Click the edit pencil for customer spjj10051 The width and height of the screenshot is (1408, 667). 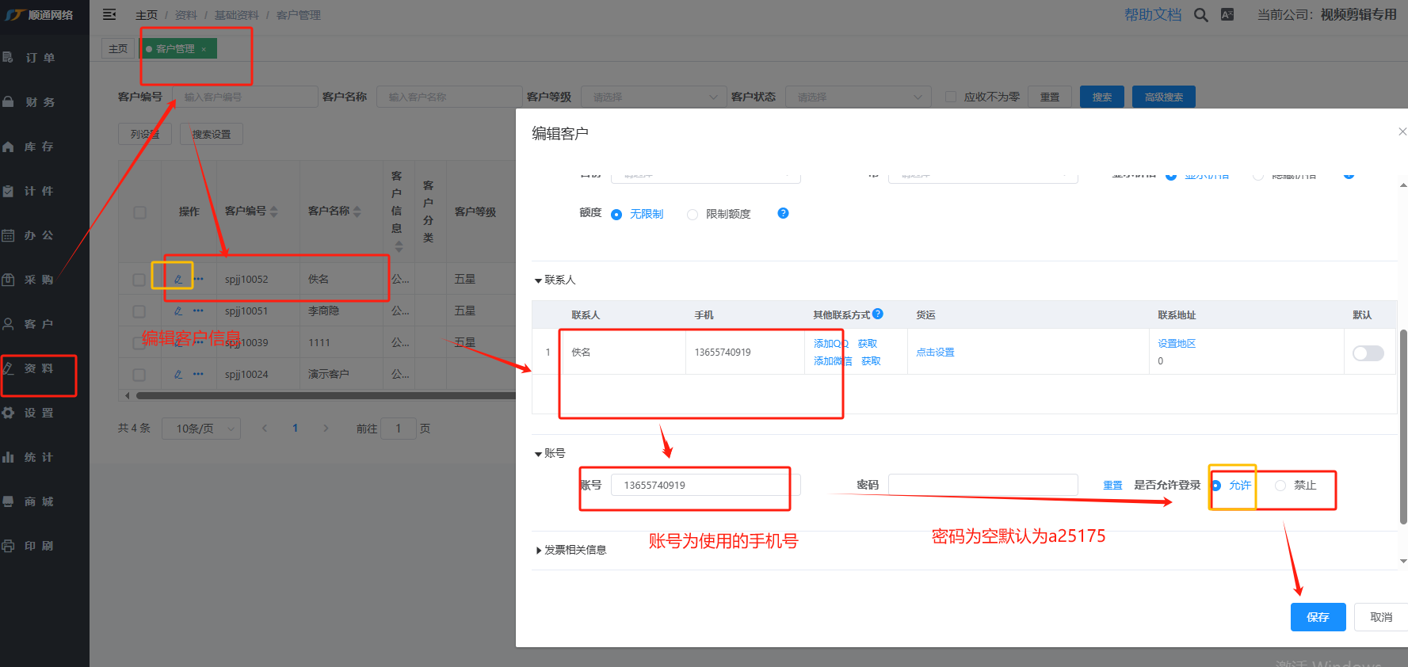click(178, 311)
